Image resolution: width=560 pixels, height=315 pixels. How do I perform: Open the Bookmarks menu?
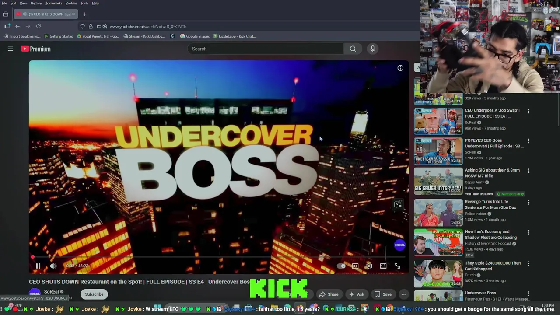pyautogui.click(x=54, y=3)
